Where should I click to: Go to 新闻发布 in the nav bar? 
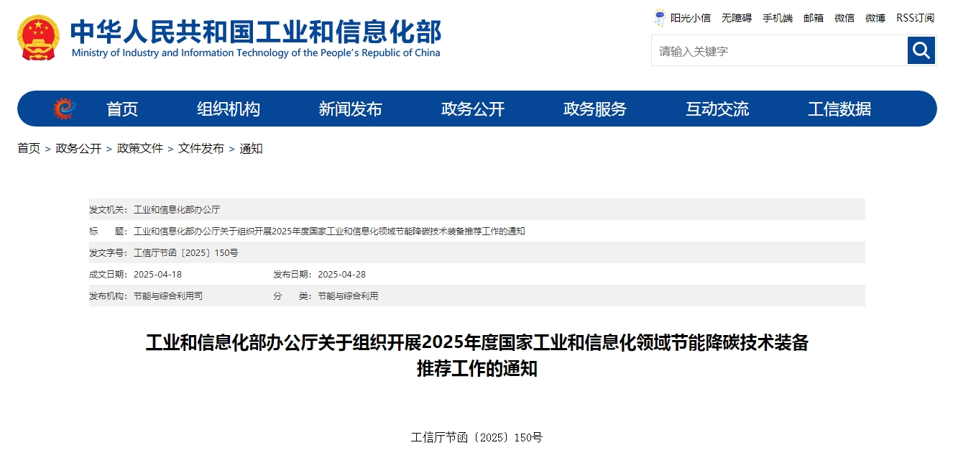point(351,109)
